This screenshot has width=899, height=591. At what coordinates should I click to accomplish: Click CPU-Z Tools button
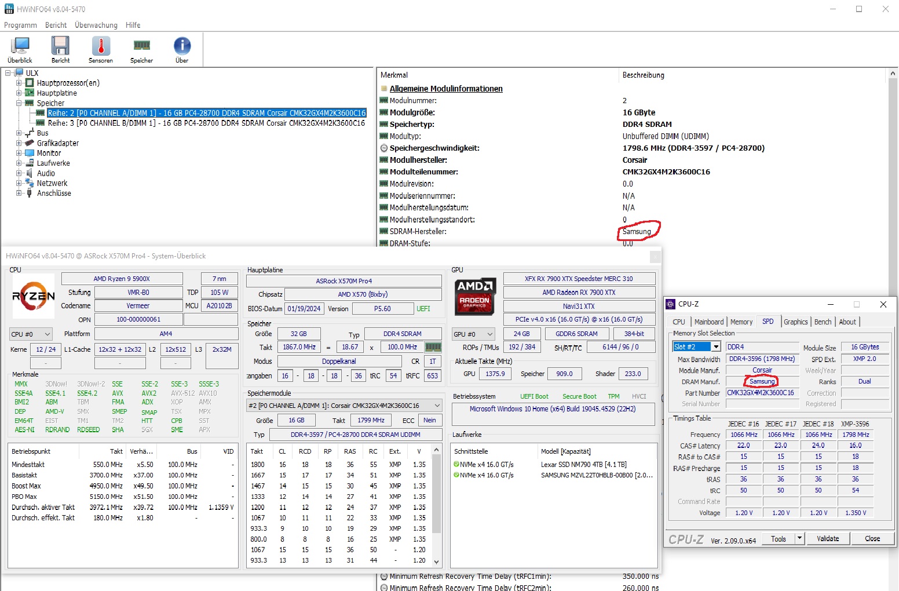point(779,538)
